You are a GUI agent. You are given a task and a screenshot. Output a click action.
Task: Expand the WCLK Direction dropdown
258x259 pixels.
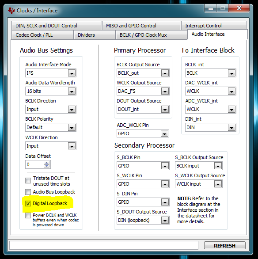51,146
